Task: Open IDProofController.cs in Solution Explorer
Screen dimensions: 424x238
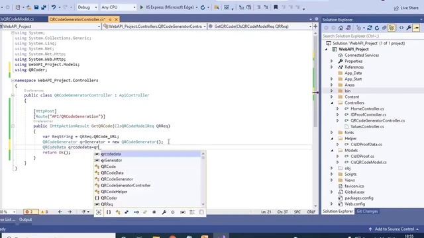Action: [x=368, y=114]
